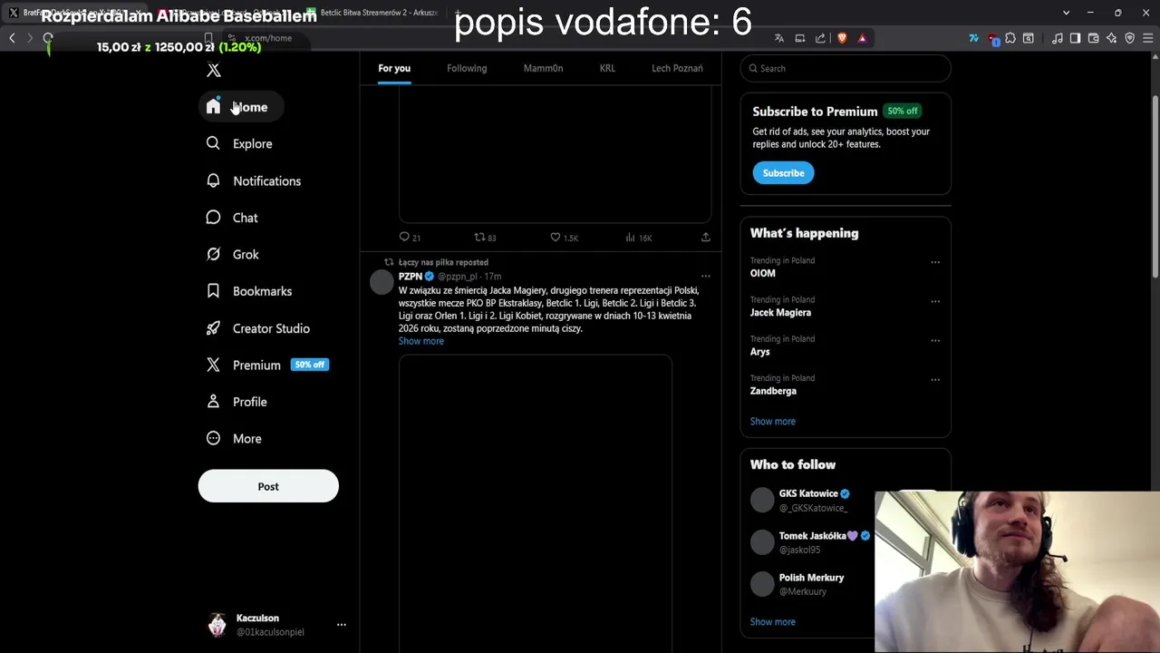Open GKS Katowice suggested profile
This screenshot has height=653, width=1160.
click(808, 493)
